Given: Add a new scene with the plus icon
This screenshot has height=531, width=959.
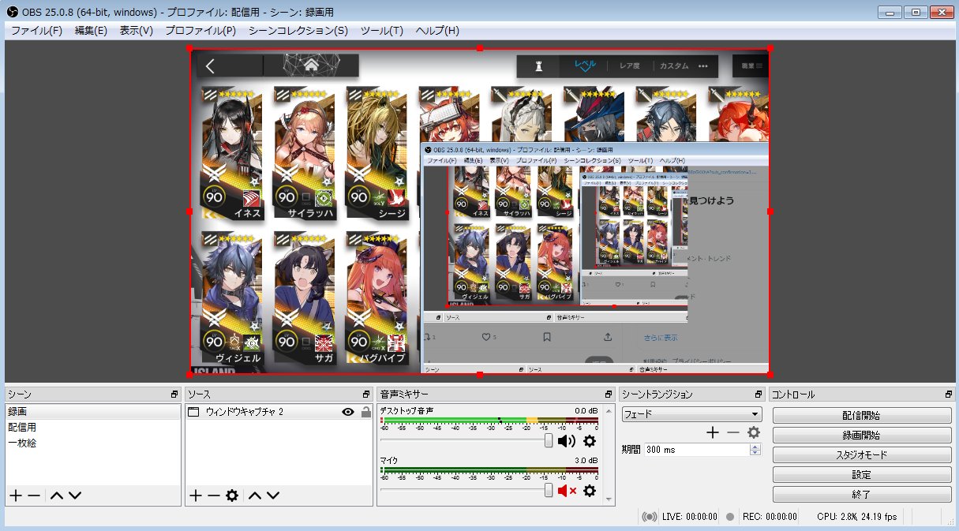Looking at the screenshot, I should [15, 495].
